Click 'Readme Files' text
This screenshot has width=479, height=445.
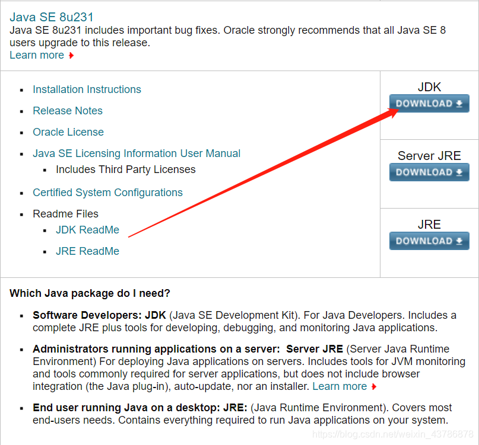[65, 214]
